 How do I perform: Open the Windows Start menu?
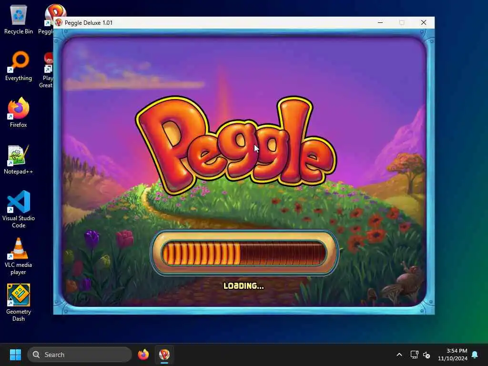pos(15,355)
